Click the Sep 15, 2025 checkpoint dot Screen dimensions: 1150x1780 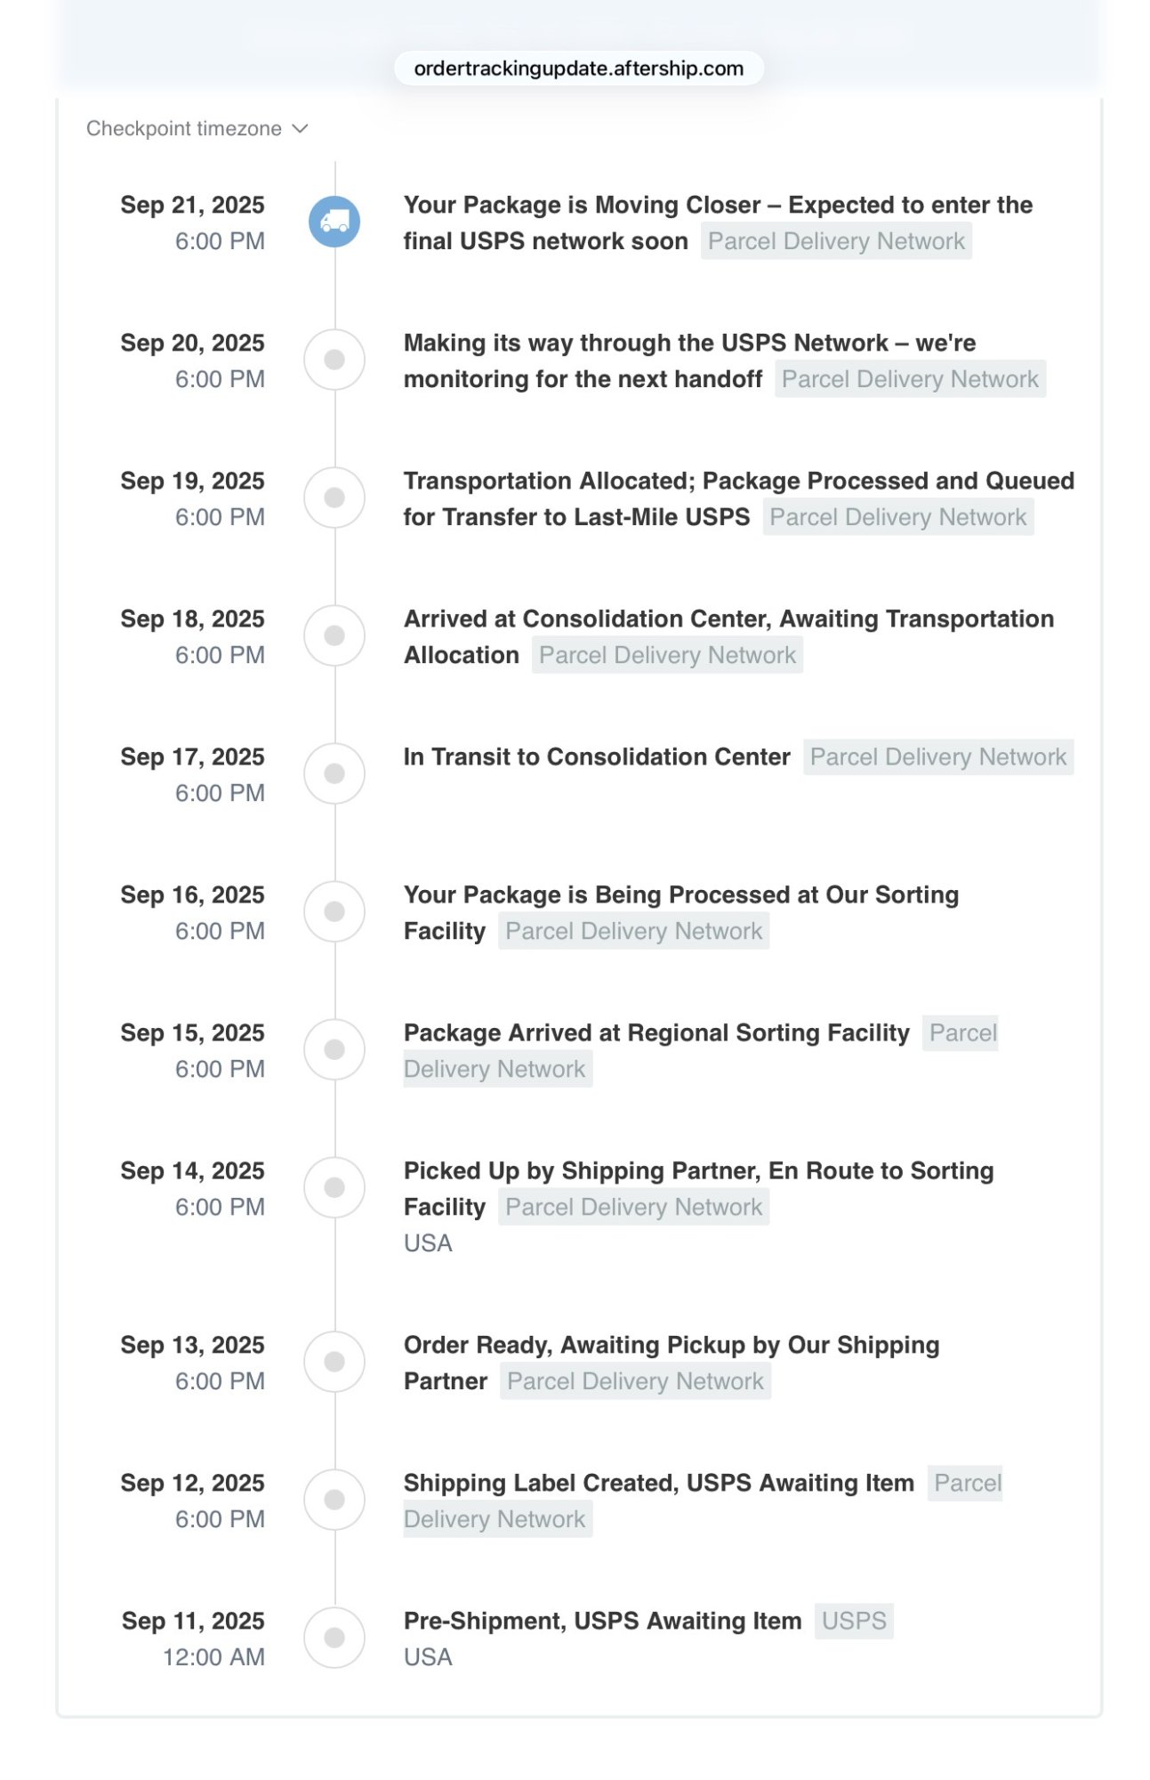(334, 1049)
